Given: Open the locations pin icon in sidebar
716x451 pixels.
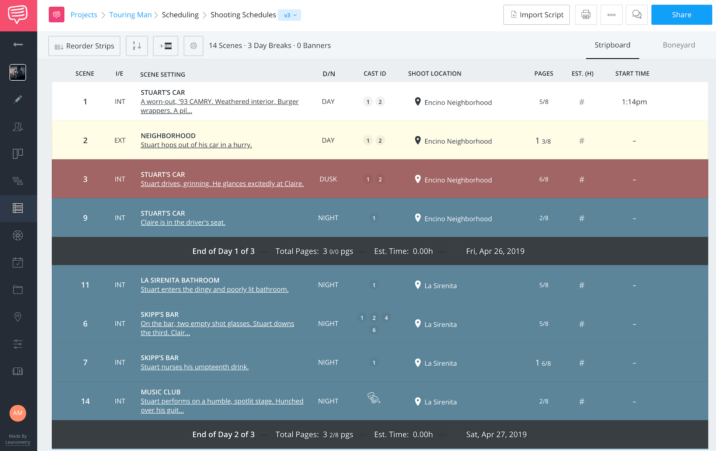Looking at the screenshot, I should pyautogui.click(x=18, y=317).
